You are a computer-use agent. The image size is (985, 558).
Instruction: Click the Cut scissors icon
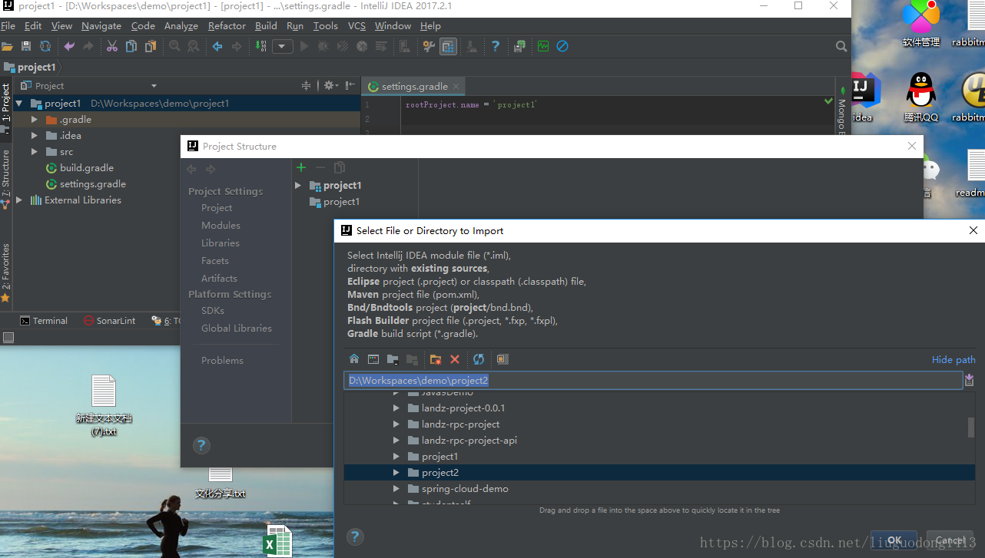(112, 47)
